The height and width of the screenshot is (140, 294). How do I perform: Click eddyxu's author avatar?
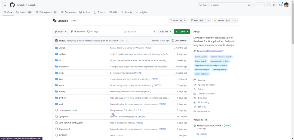pyautogui.click(x=56, y=41)
